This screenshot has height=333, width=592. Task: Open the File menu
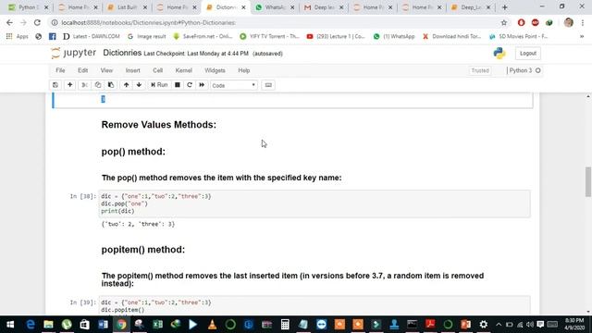(x=60, y=70)
